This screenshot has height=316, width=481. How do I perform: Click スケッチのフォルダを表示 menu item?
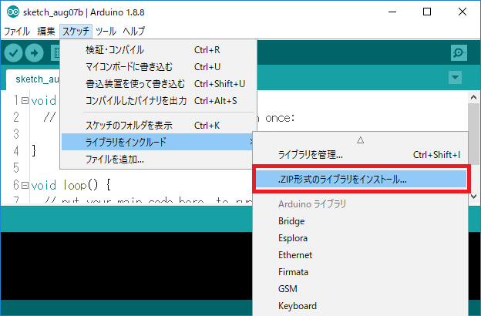128,125
